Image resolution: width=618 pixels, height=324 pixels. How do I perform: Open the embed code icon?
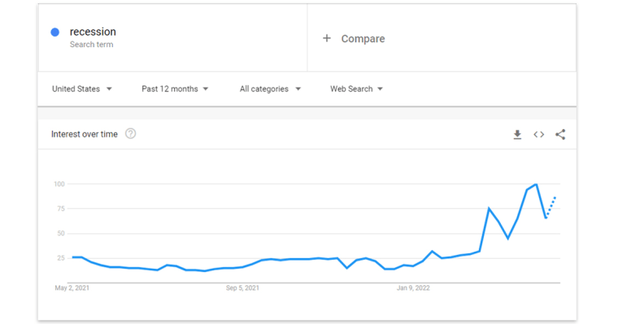coord(539,135)
